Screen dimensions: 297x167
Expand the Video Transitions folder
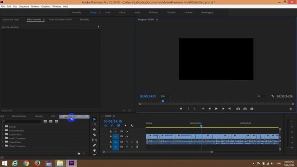coord(2,146)
